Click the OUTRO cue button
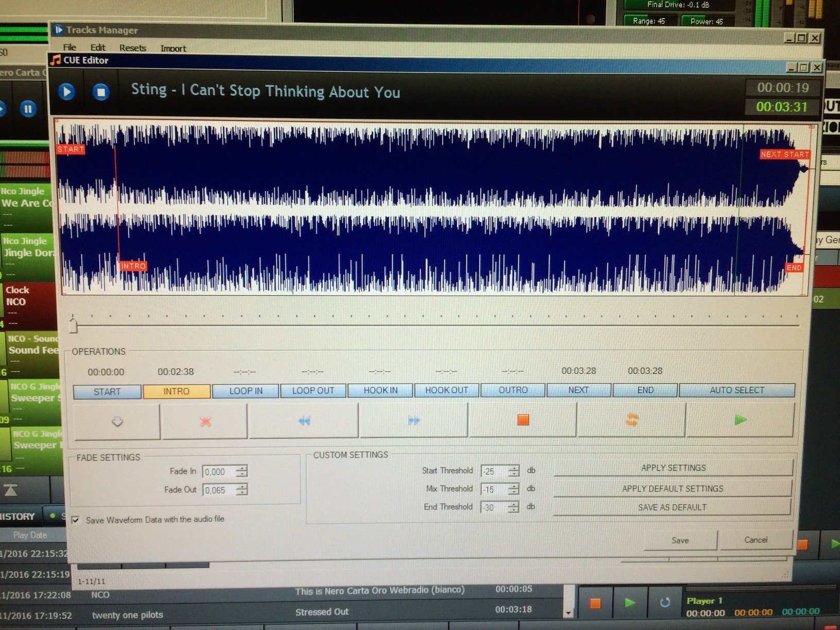The height and width of the screenshot is (630, 840). pos(513,390)
